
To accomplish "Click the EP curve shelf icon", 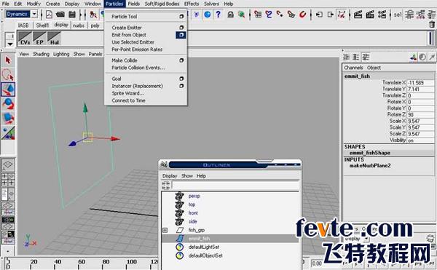I will click(x=39, y=39).
